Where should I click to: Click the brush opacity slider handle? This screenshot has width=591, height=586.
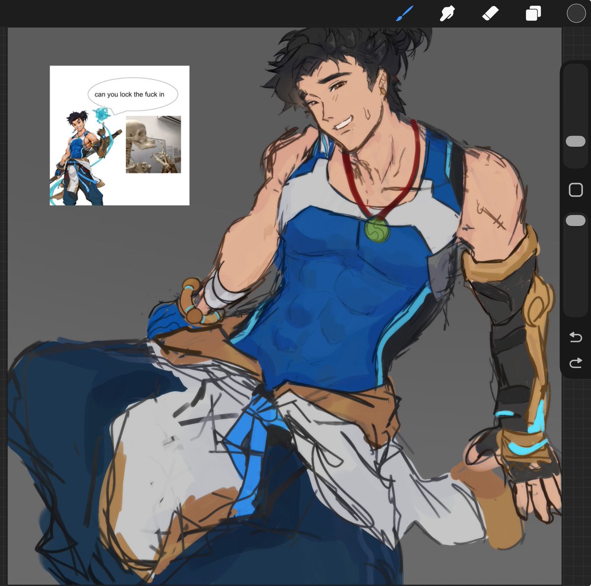coord(575,220)
